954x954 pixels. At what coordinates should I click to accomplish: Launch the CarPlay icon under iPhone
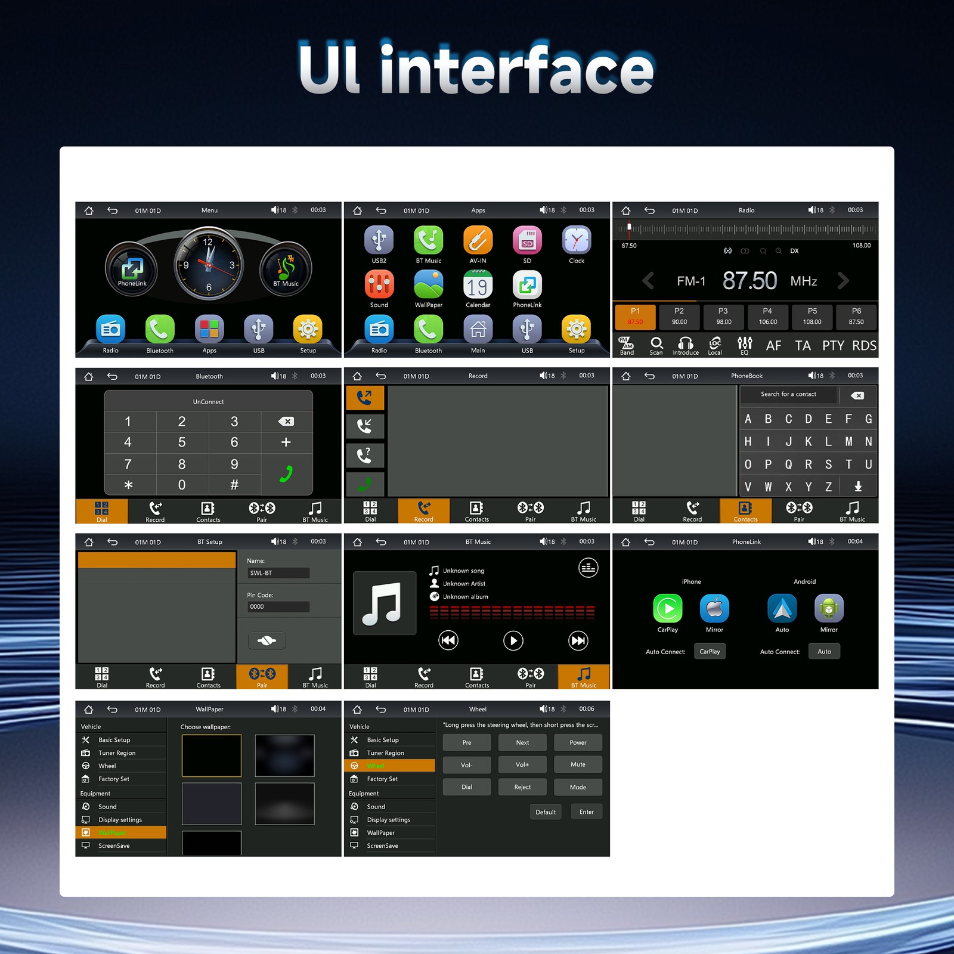[668, 609]
